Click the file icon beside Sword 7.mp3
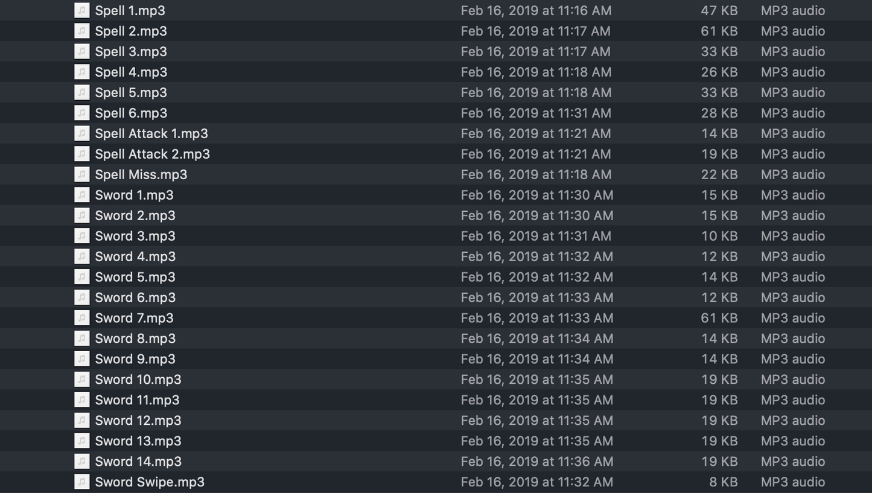Screen dimensions: 872x493 (x=82, y=318)
